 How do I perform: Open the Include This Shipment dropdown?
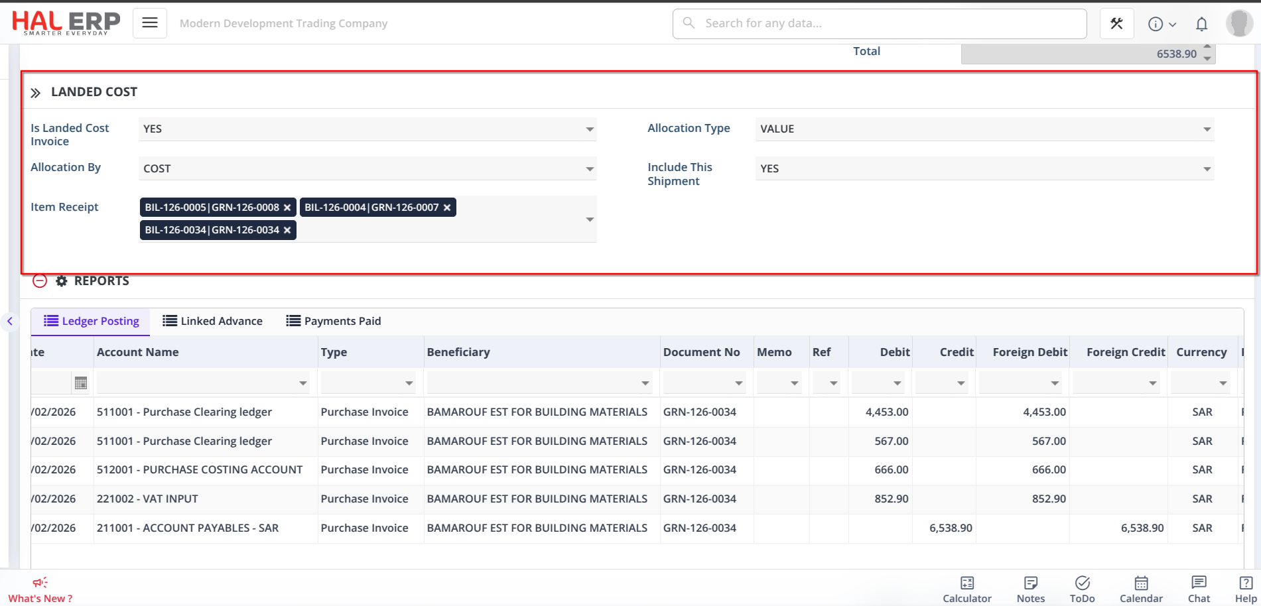click(x=1207, y=169)
